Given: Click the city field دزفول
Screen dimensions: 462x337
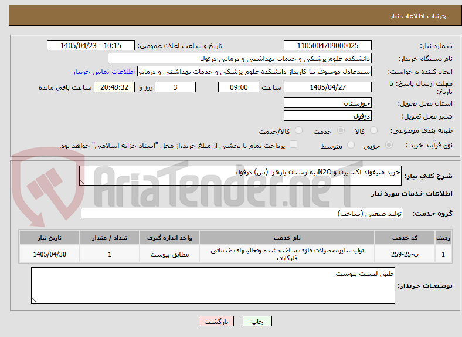Looking at the screenshot, I should pos(327,116).
